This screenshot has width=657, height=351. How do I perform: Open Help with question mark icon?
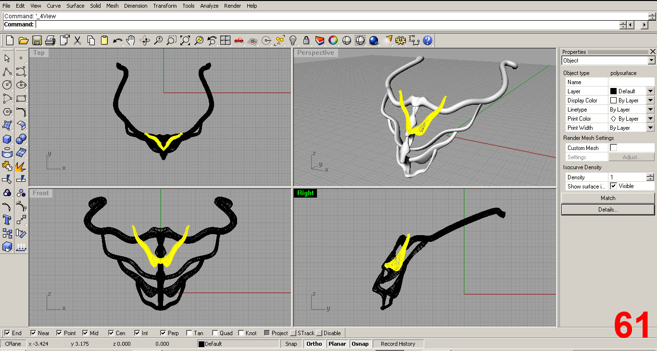coord(428,40)
